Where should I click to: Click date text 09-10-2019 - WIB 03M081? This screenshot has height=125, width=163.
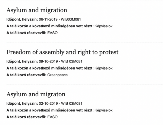click(61, 61)
